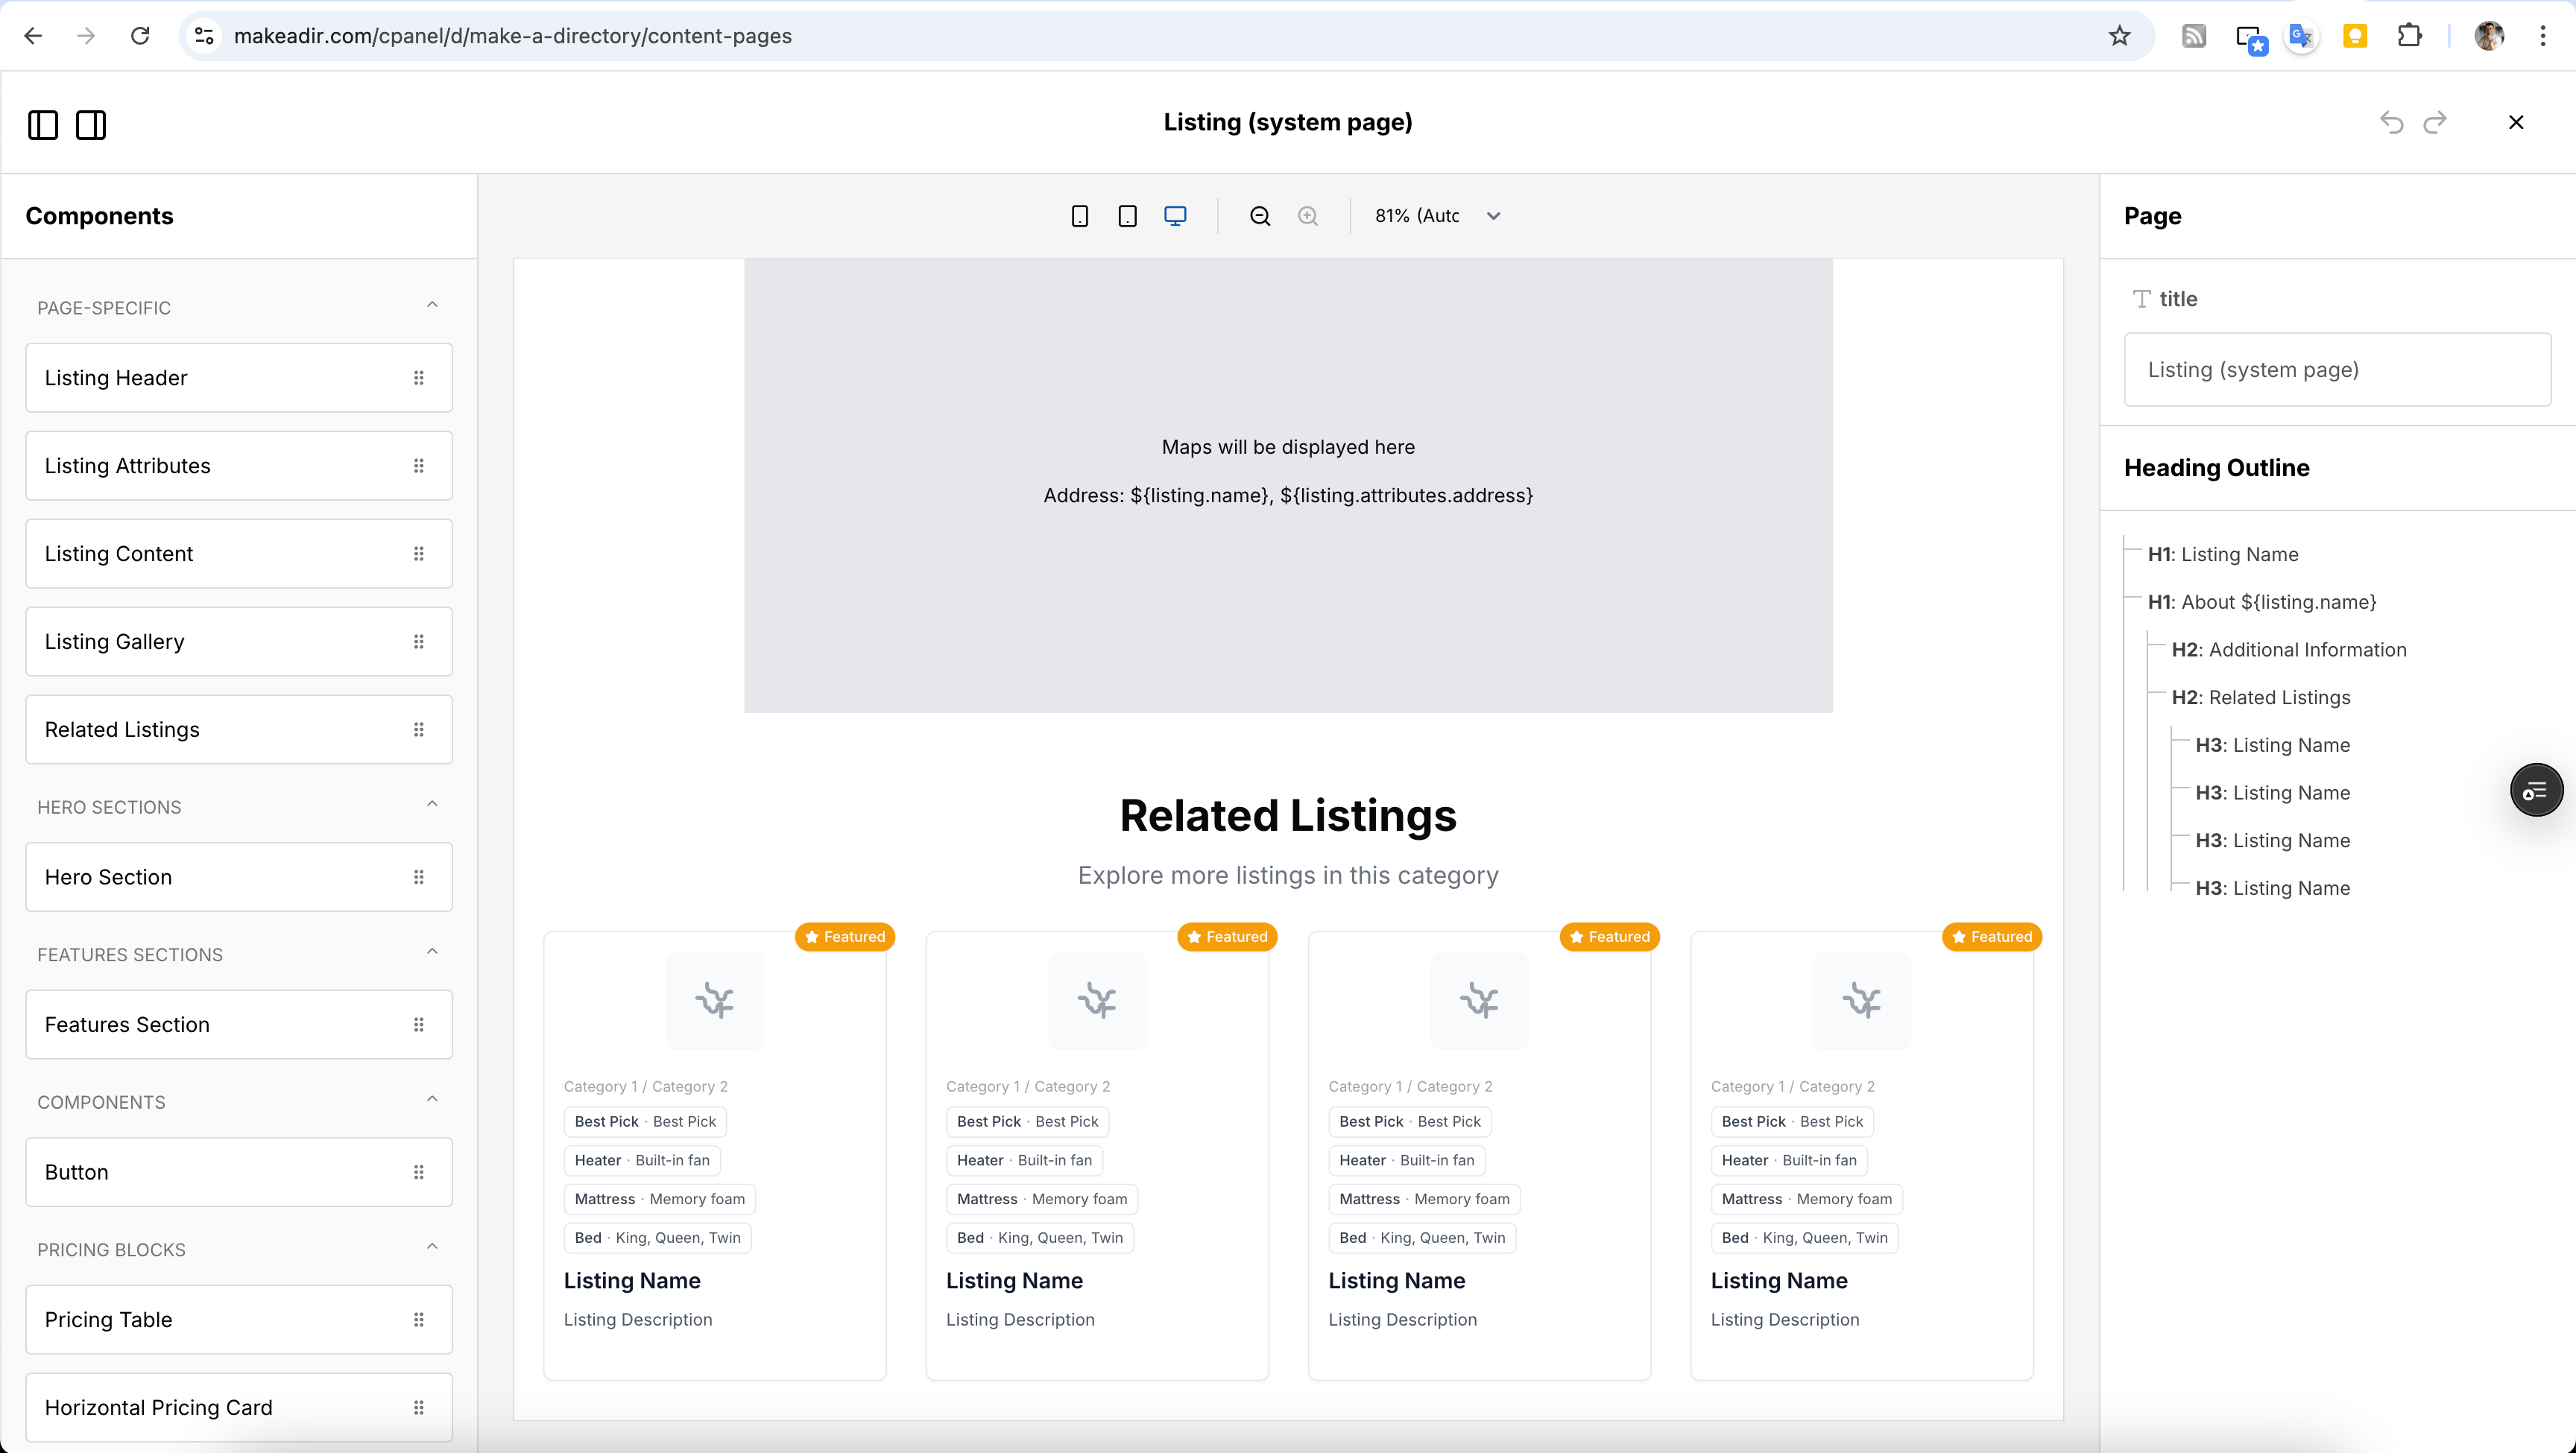Collapse the PRICING BLOCKS group

click(x=432, y=1247)
